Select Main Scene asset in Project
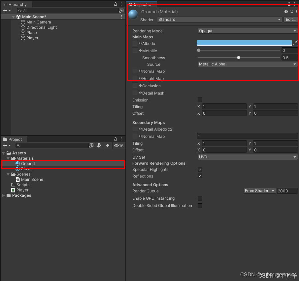The width and height of the screenshot is (299, 281). [x=30, y=180]
